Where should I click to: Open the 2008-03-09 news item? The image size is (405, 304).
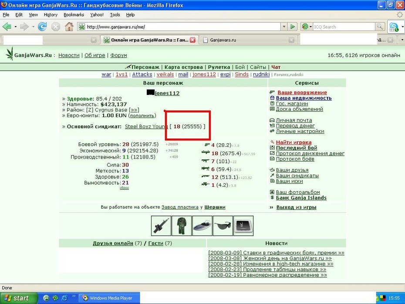point(277,253)
